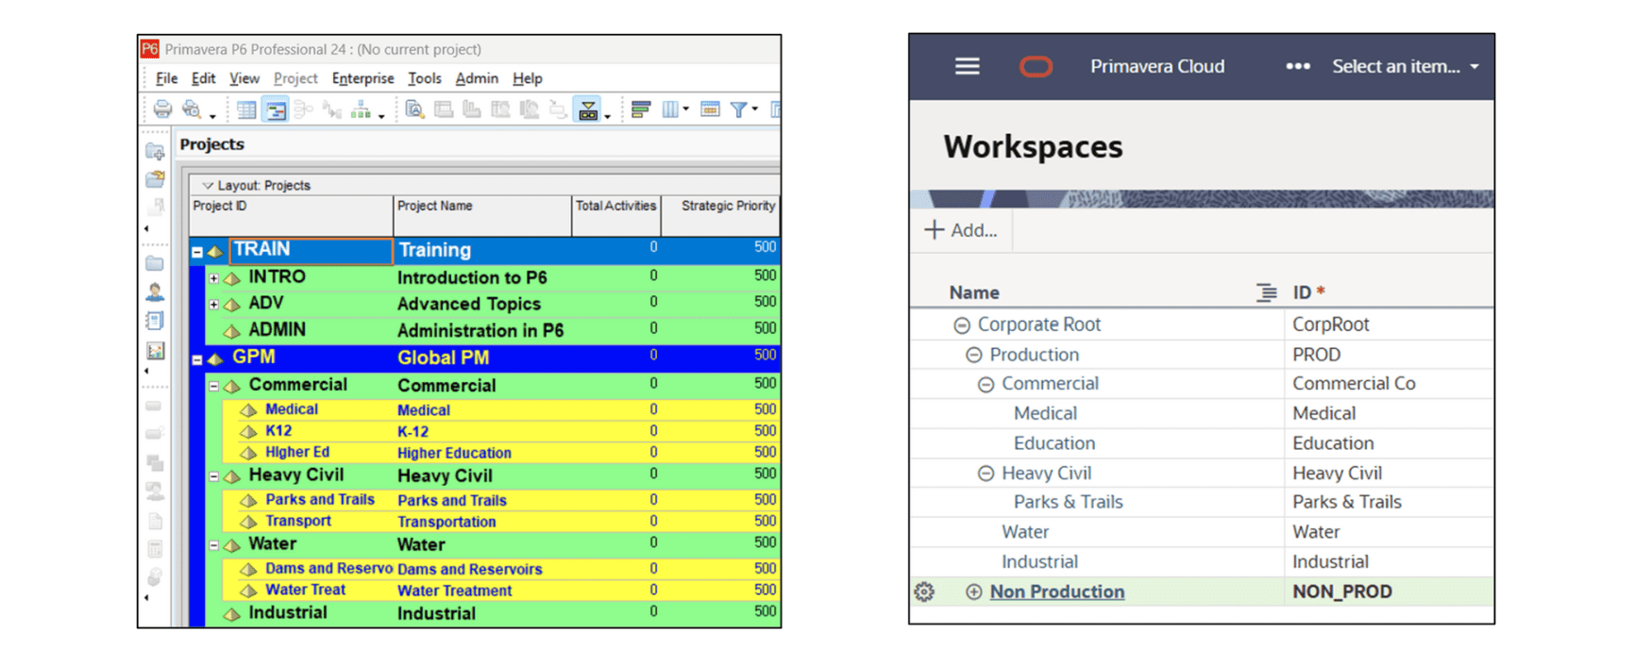Open the Admin menu

point(477,78)
